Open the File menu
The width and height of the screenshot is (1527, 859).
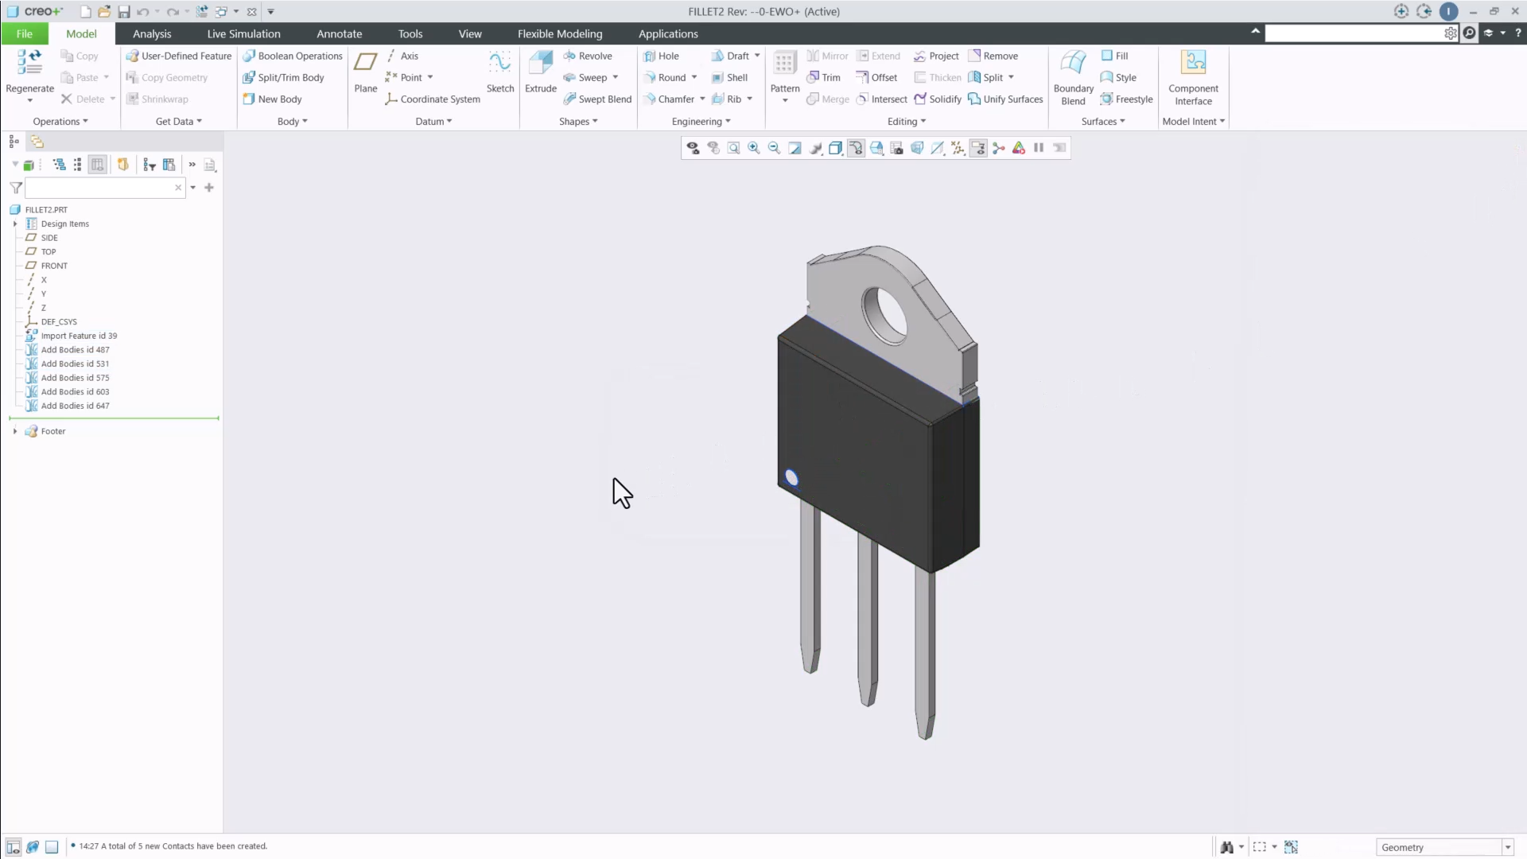click(x=25, y=33)
